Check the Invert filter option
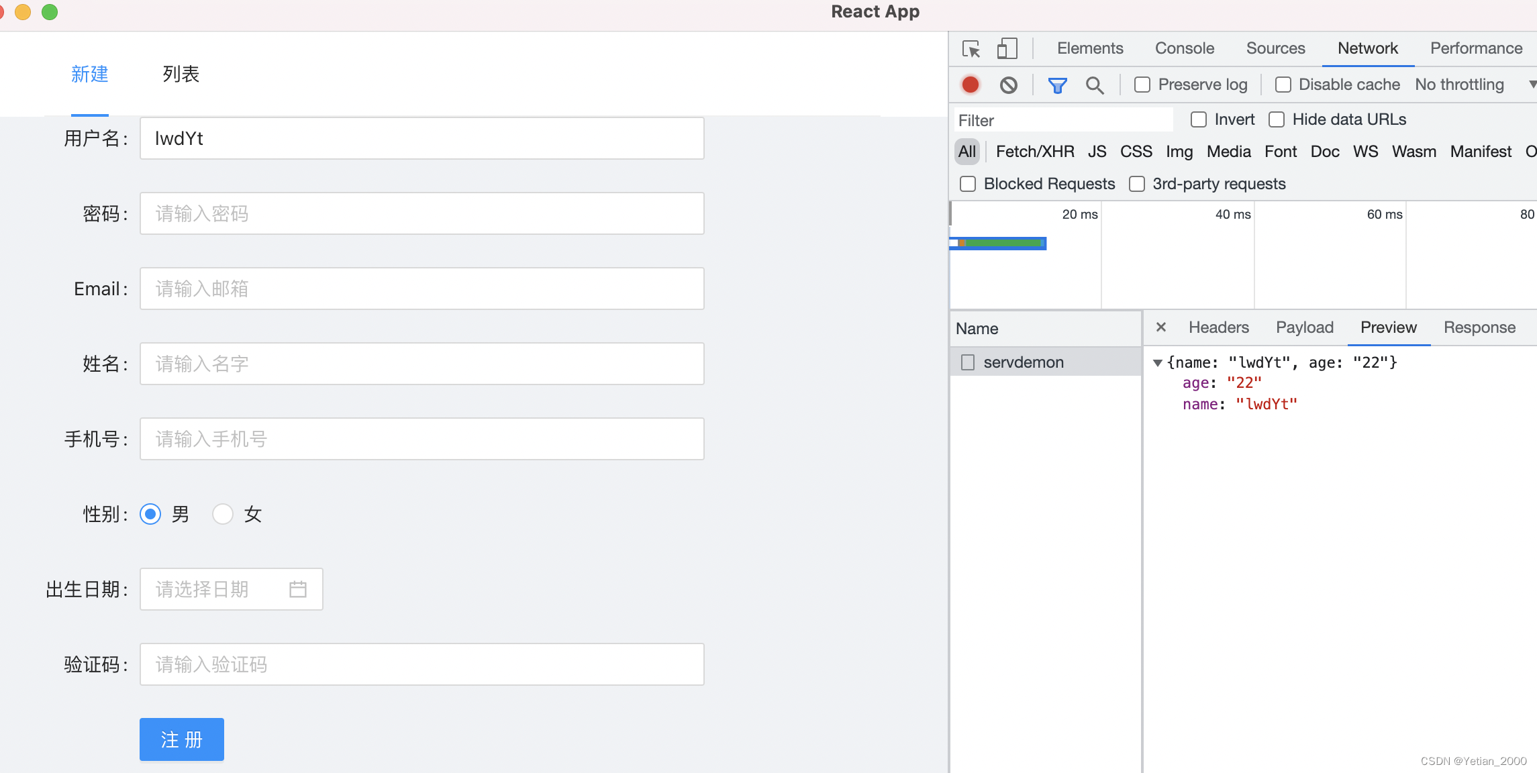This screenshot has height=773, width=1537. (1199, 119)
